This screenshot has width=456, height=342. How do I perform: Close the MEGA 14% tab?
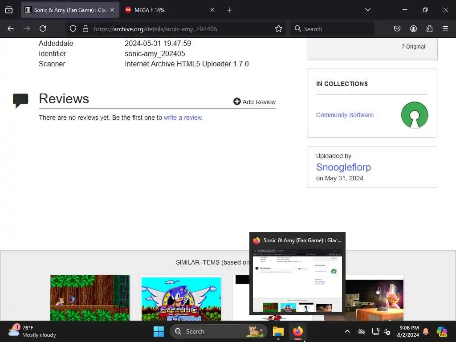click(212, 10)
